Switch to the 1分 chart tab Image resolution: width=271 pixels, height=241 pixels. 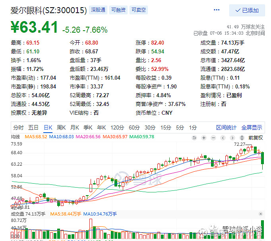click(x=193, y=128)
